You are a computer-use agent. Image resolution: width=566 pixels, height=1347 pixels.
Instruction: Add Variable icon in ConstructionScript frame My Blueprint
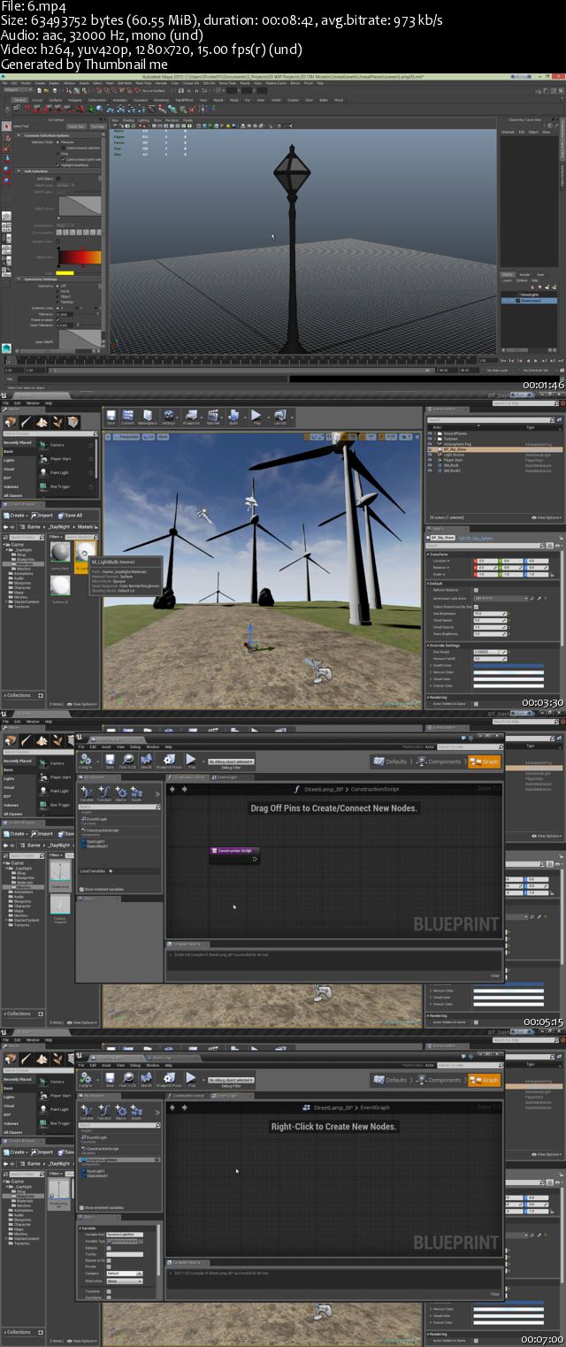[87, 793]
